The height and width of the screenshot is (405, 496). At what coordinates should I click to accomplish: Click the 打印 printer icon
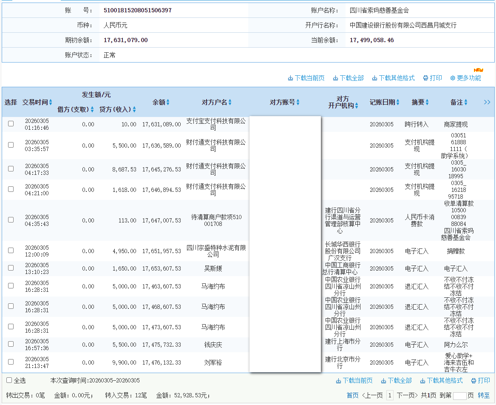[x=425, y=78]
